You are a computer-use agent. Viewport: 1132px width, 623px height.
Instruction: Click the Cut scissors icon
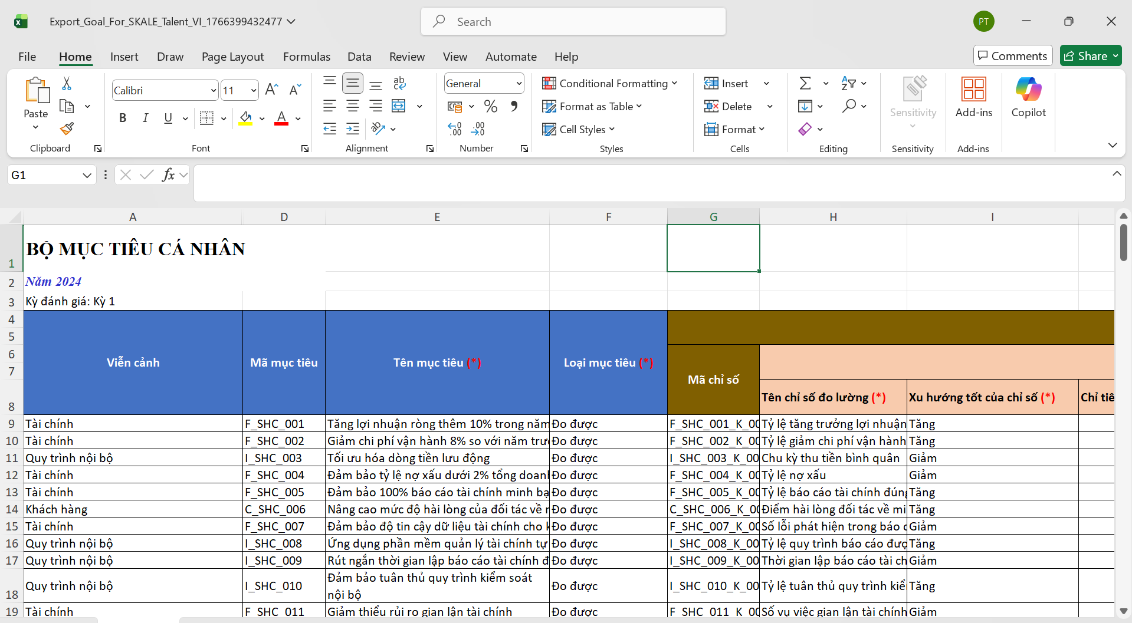coord(67,84)
